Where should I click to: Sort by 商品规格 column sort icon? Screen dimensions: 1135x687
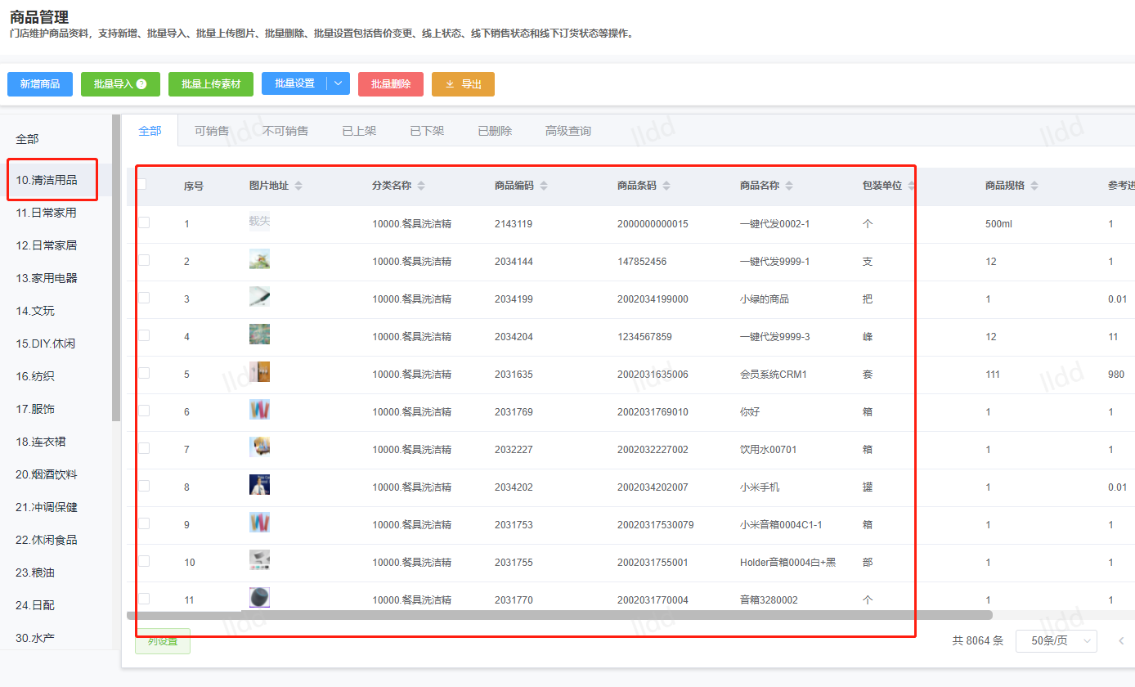[1034, 186]
